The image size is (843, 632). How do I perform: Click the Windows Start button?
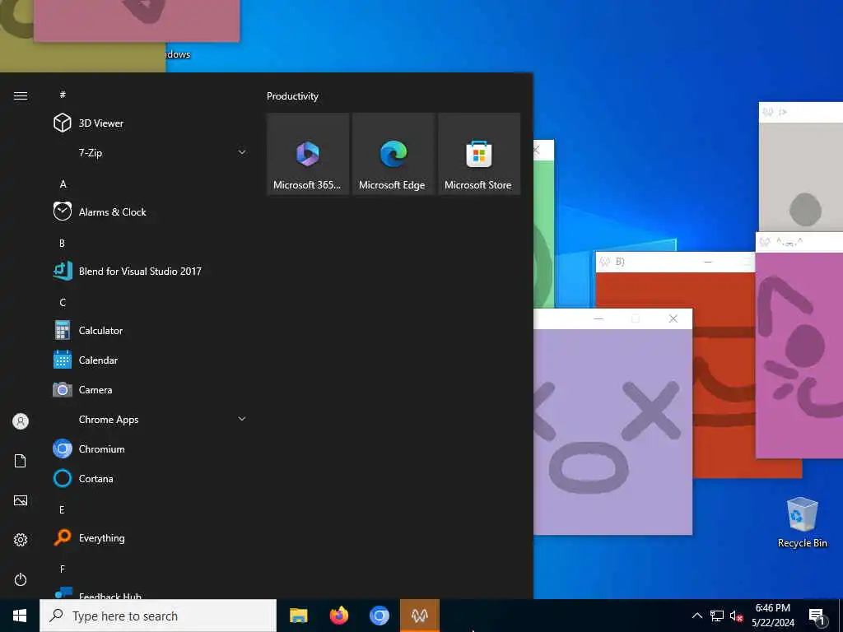(x=20, y=616)
